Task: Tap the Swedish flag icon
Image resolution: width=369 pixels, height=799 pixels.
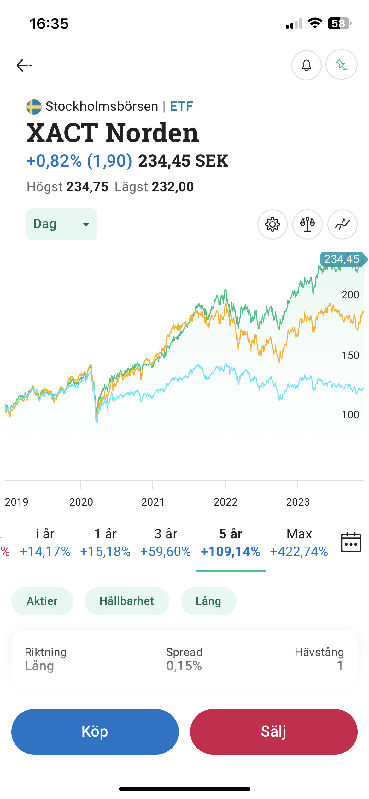Action: 34,107
